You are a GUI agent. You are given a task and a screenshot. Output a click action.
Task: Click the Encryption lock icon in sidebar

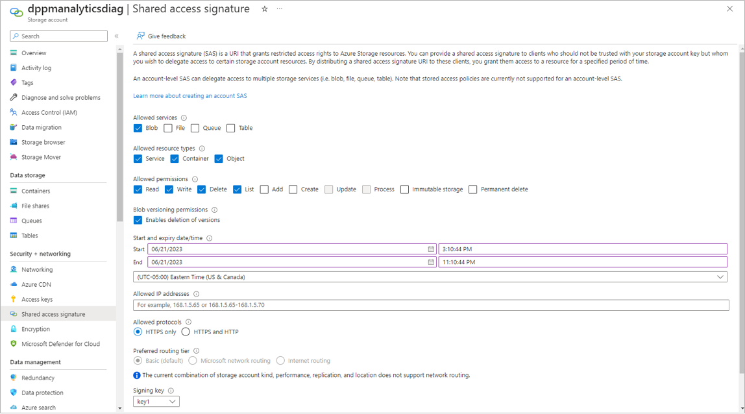(13, 329)
